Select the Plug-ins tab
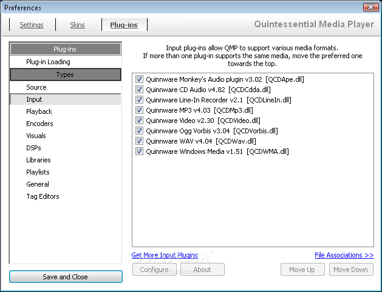Image resolution: width=382 pixels, height=292 pixels. [124, 25]
